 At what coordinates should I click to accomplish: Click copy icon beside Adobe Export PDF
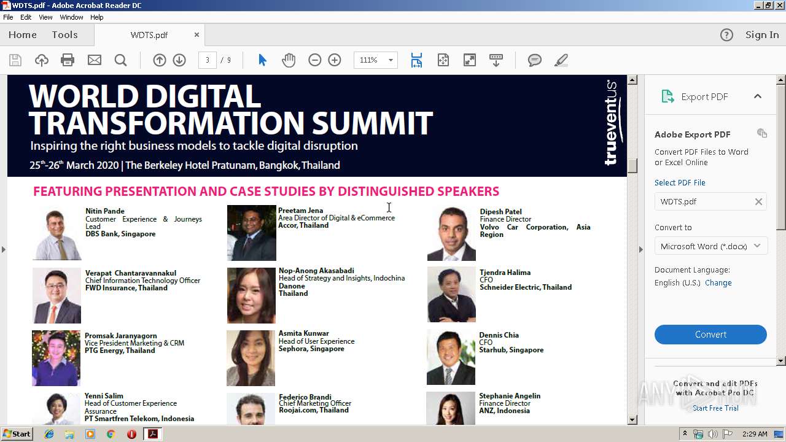point(762,133)
